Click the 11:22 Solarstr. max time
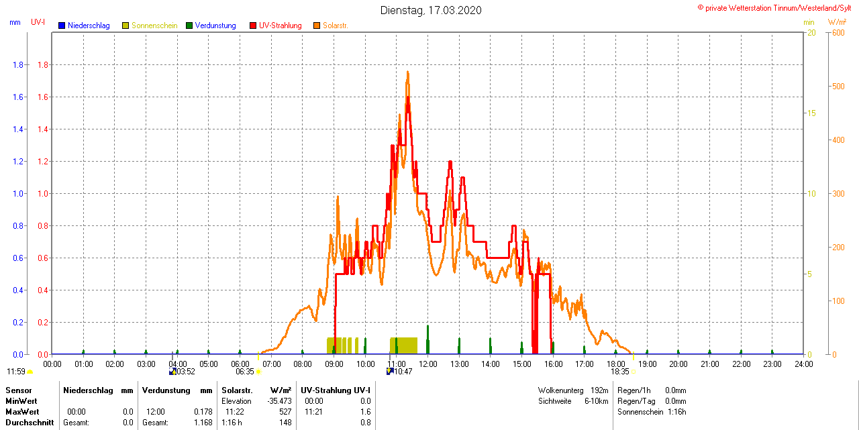The width and height of the screenshot is (859, 430). tap(234, 411)
